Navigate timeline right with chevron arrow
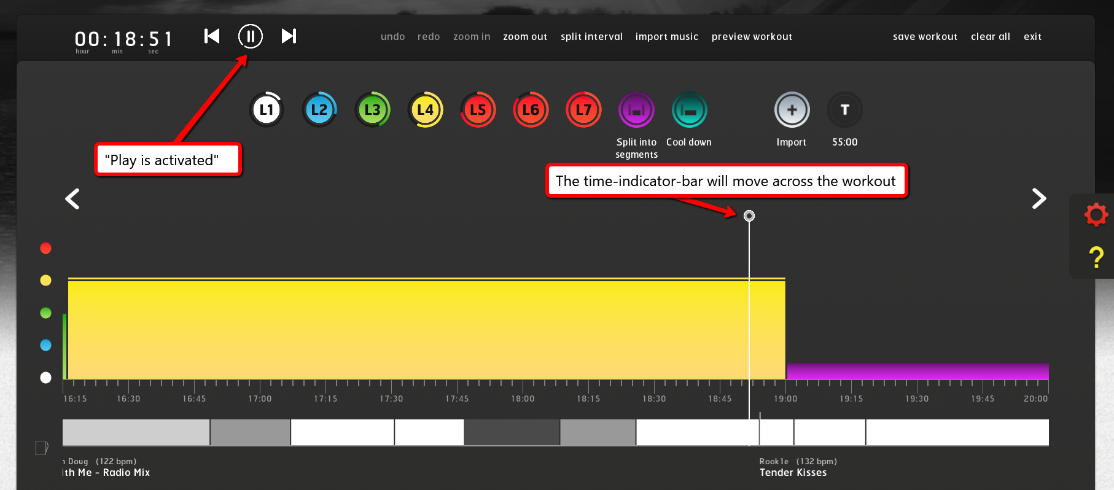Image resolution: width=1114 pixels, height=490 pixels. click(x=1038, y=198)
